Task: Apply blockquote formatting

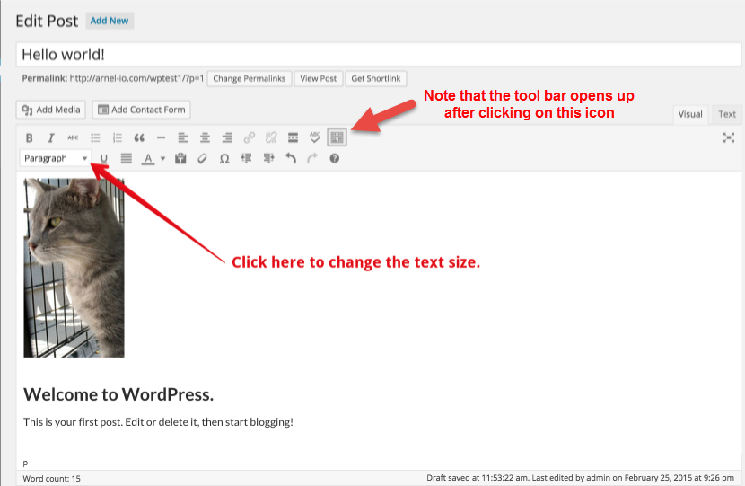Action: (139, 138)
